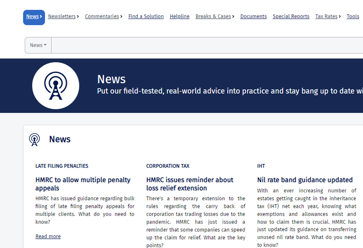The width and height of the screenshot is (363, 248).
Task: Navigate to the Documents section
Action: [x=254, y=17]
